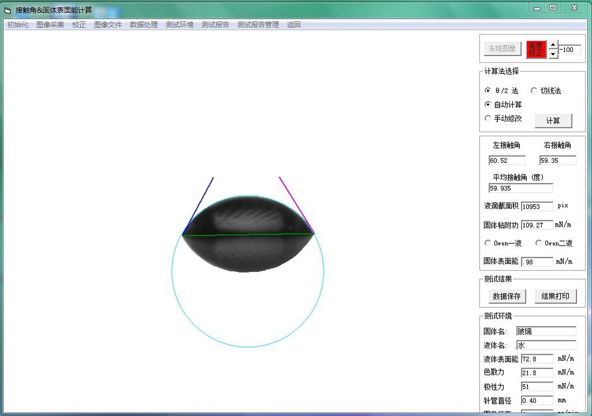Click the 固体名 field containing 玻璃
Image resolution: width=592 pixels, height=416 pixels.
546,331
